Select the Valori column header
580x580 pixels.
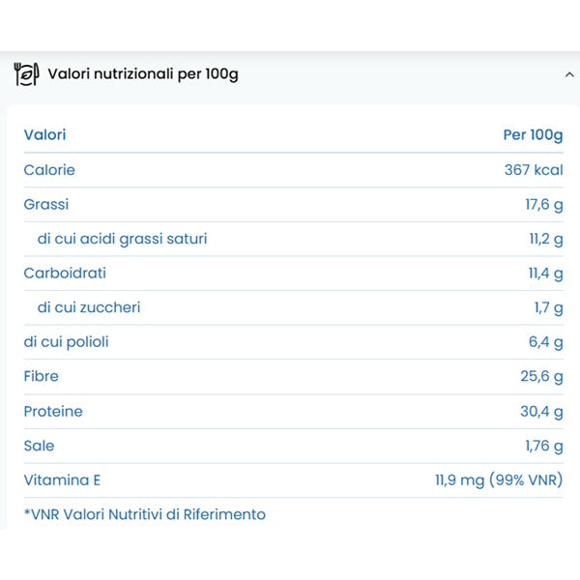point(45,135)
